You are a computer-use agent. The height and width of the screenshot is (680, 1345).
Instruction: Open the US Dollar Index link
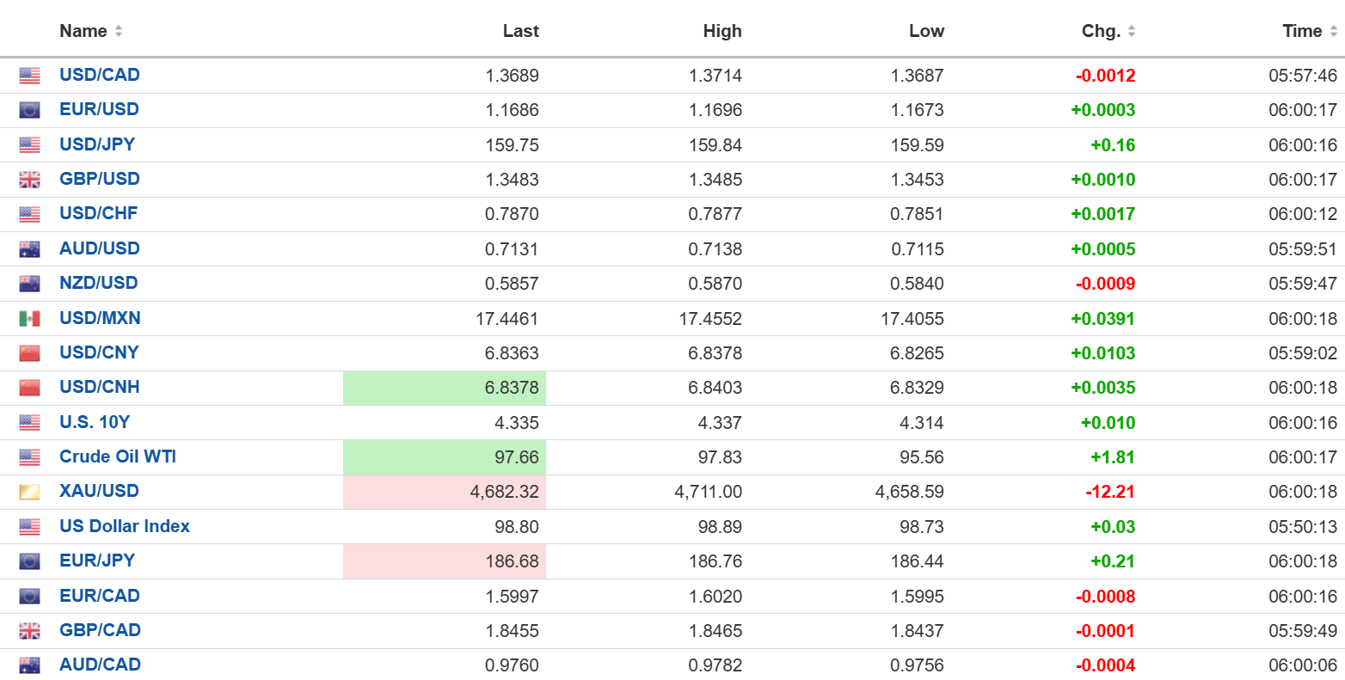(125, 526)
